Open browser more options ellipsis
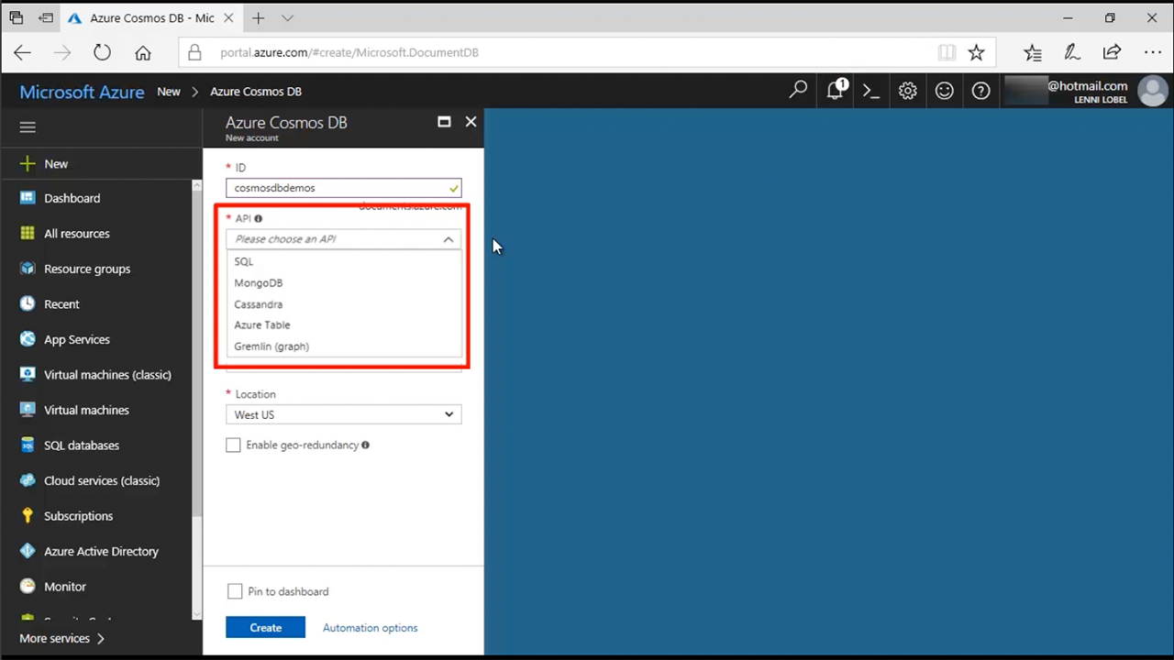The image size is (1174, 660). click(1153, 52)
